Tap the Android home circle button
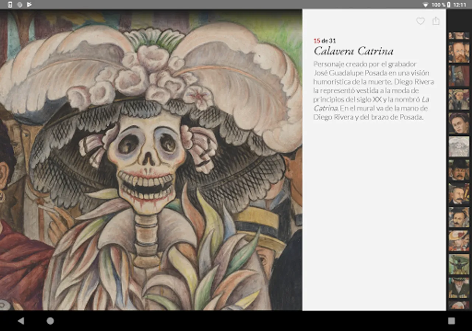This screenshot has width=472, height=331. pyautogui.click(x=50, y=321)
